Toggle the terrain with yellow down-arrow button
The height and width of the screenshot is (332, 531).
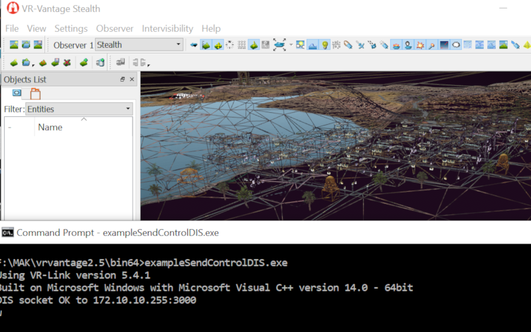(254, 44)
